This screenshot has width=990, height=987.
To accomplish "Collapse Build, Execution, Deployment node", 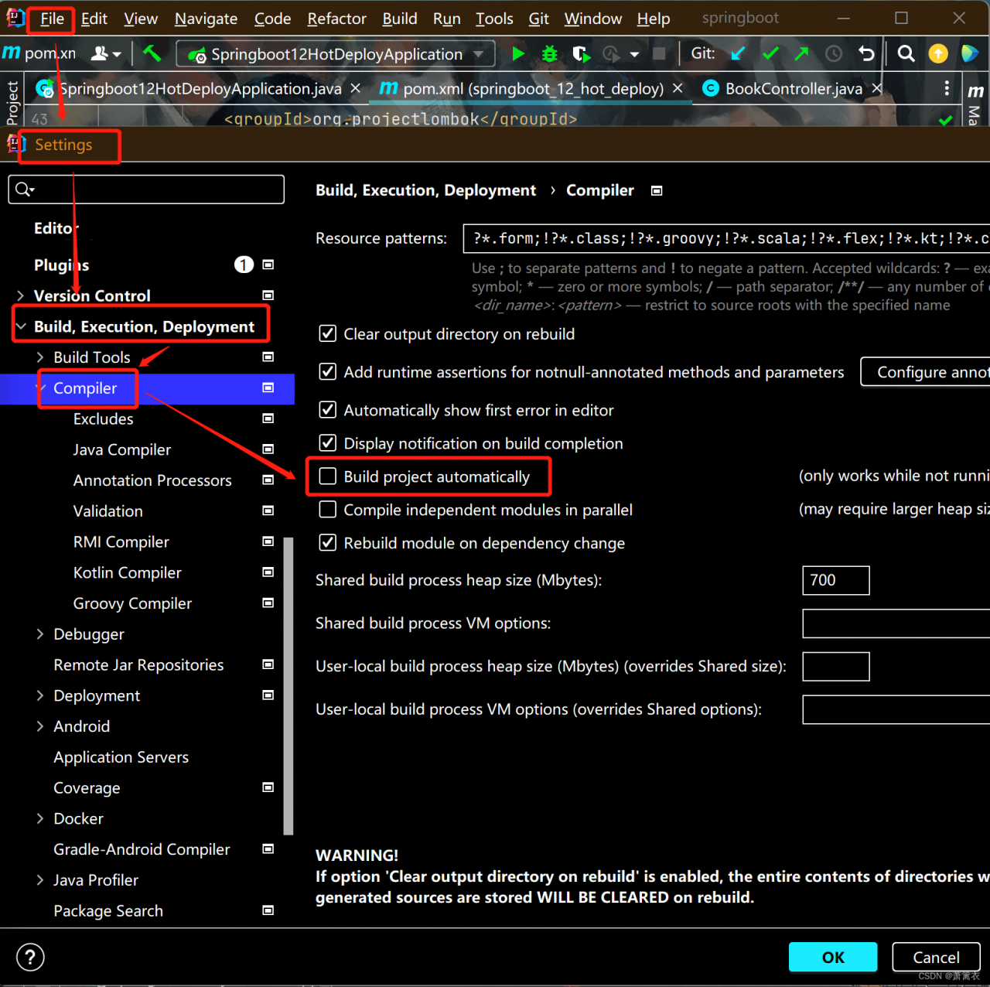I will tap(21, 326).
